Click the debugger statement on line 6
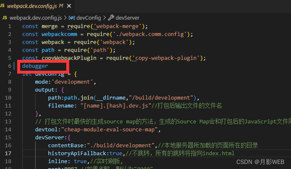Image resolution: width=291 pixels, height=169 pixels. pos(35,66)
